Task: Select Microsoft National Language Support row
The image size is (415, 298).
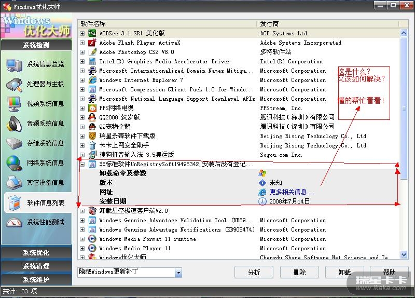Action: pos(239,99)
